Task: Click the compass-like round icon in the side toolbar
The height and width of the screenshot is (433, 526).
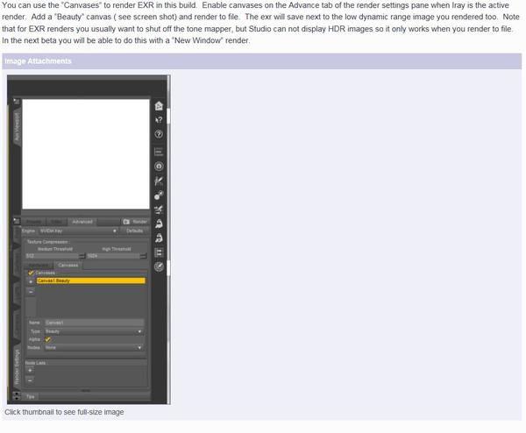Action: (x=159, y=267)
